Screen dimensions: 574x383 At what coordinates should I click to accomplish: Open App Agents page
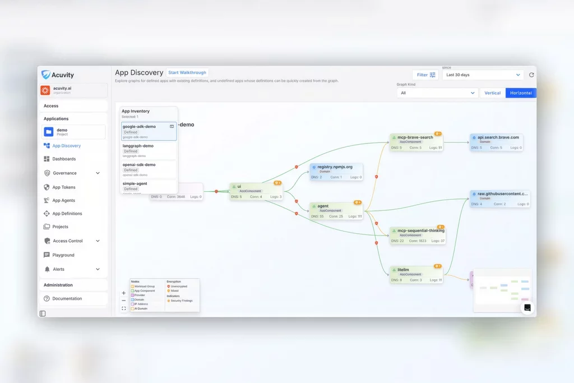click(x=64, y=200)
